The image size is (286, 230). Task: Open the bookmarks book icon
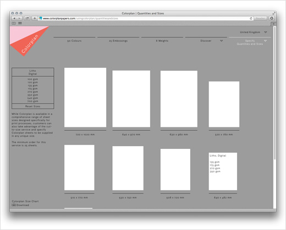[14, 23]
